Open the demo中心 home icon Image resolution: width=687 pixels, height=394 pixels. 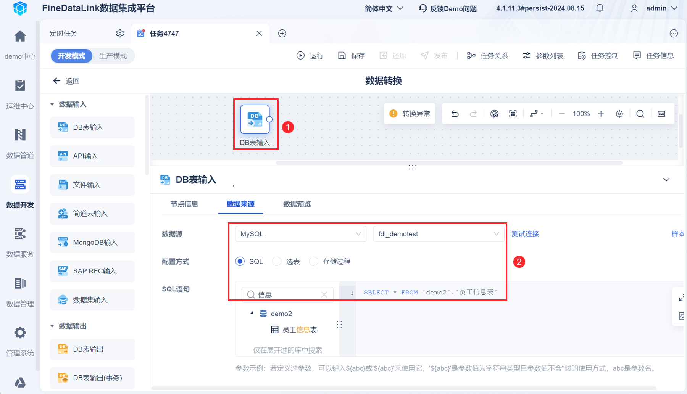20,37
